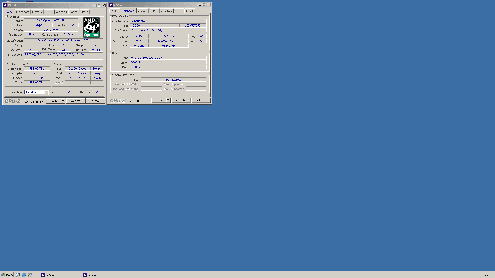Click the Package value Socket 940
This screenshot has width=495, height=278.
51,30
